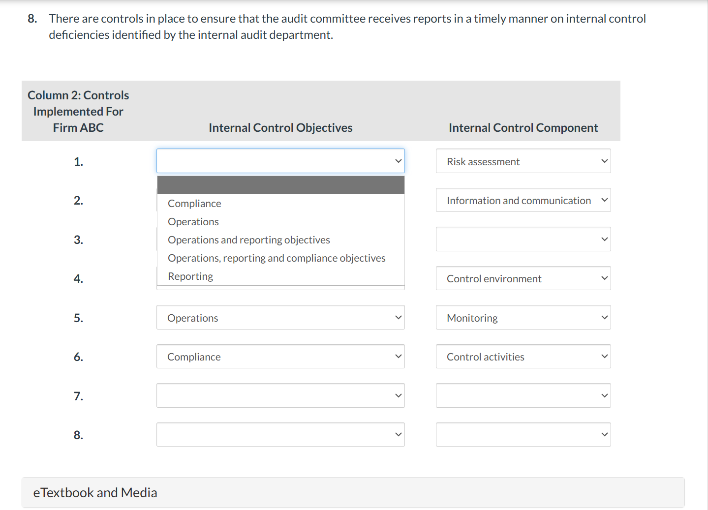Open row 8 empty objectives dropdown
This screenshot has height=510, width=708.
(280, 434)
